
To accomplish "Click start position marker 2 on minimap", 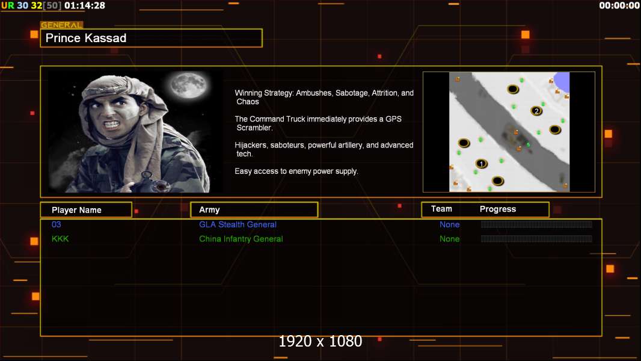I will [x=536, y=111].
